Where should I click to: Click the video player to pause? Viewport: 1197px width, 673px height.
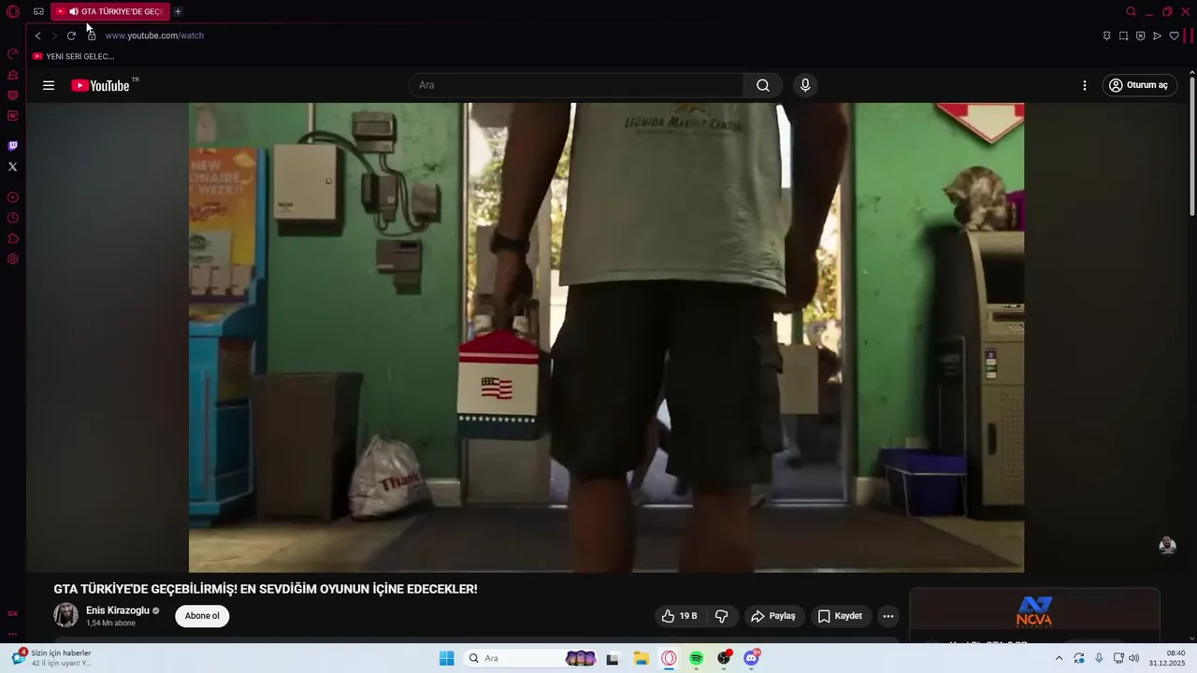tap(606, 337)
